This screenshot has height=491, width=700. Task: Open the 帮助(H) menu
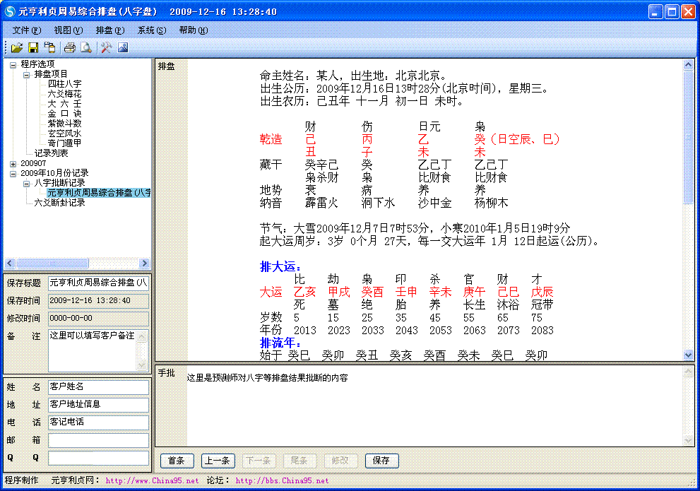(x=194, y=30)
